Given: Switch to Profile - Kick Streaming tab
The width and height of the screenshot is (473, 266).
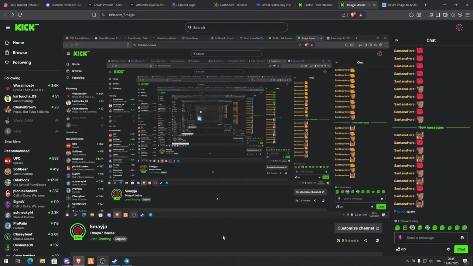Looking at the screenshot, I should 316,5.
